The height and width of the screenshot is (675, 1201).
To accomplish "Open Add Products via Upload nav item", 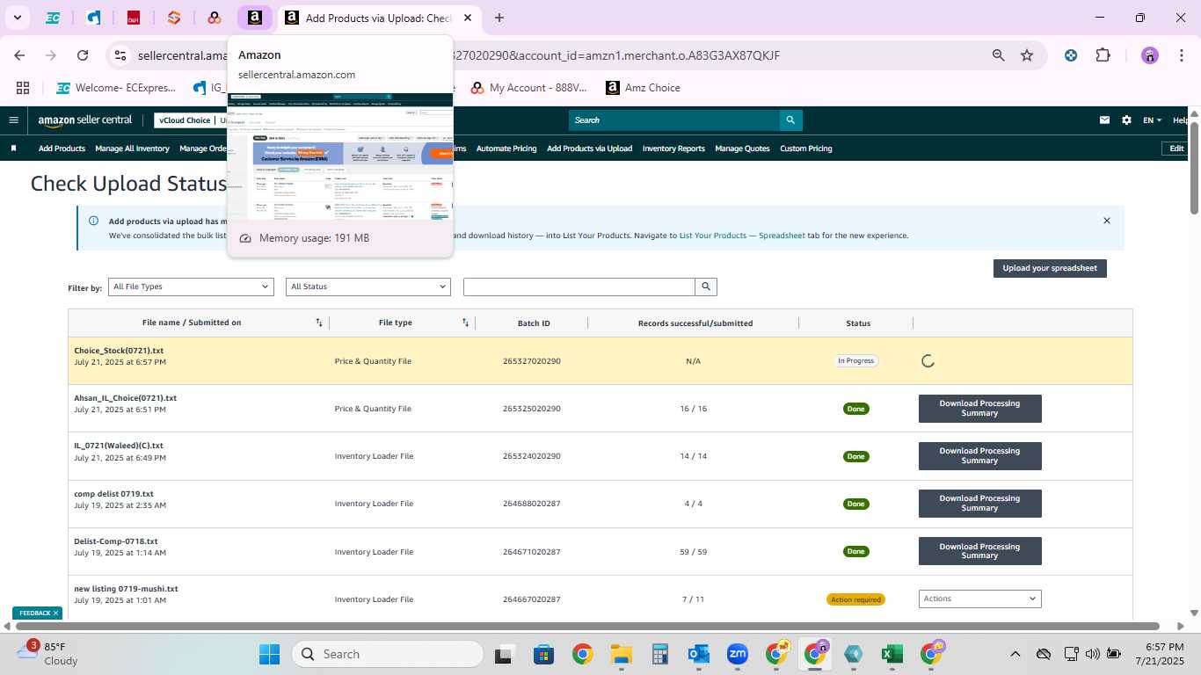I will 589,149.
